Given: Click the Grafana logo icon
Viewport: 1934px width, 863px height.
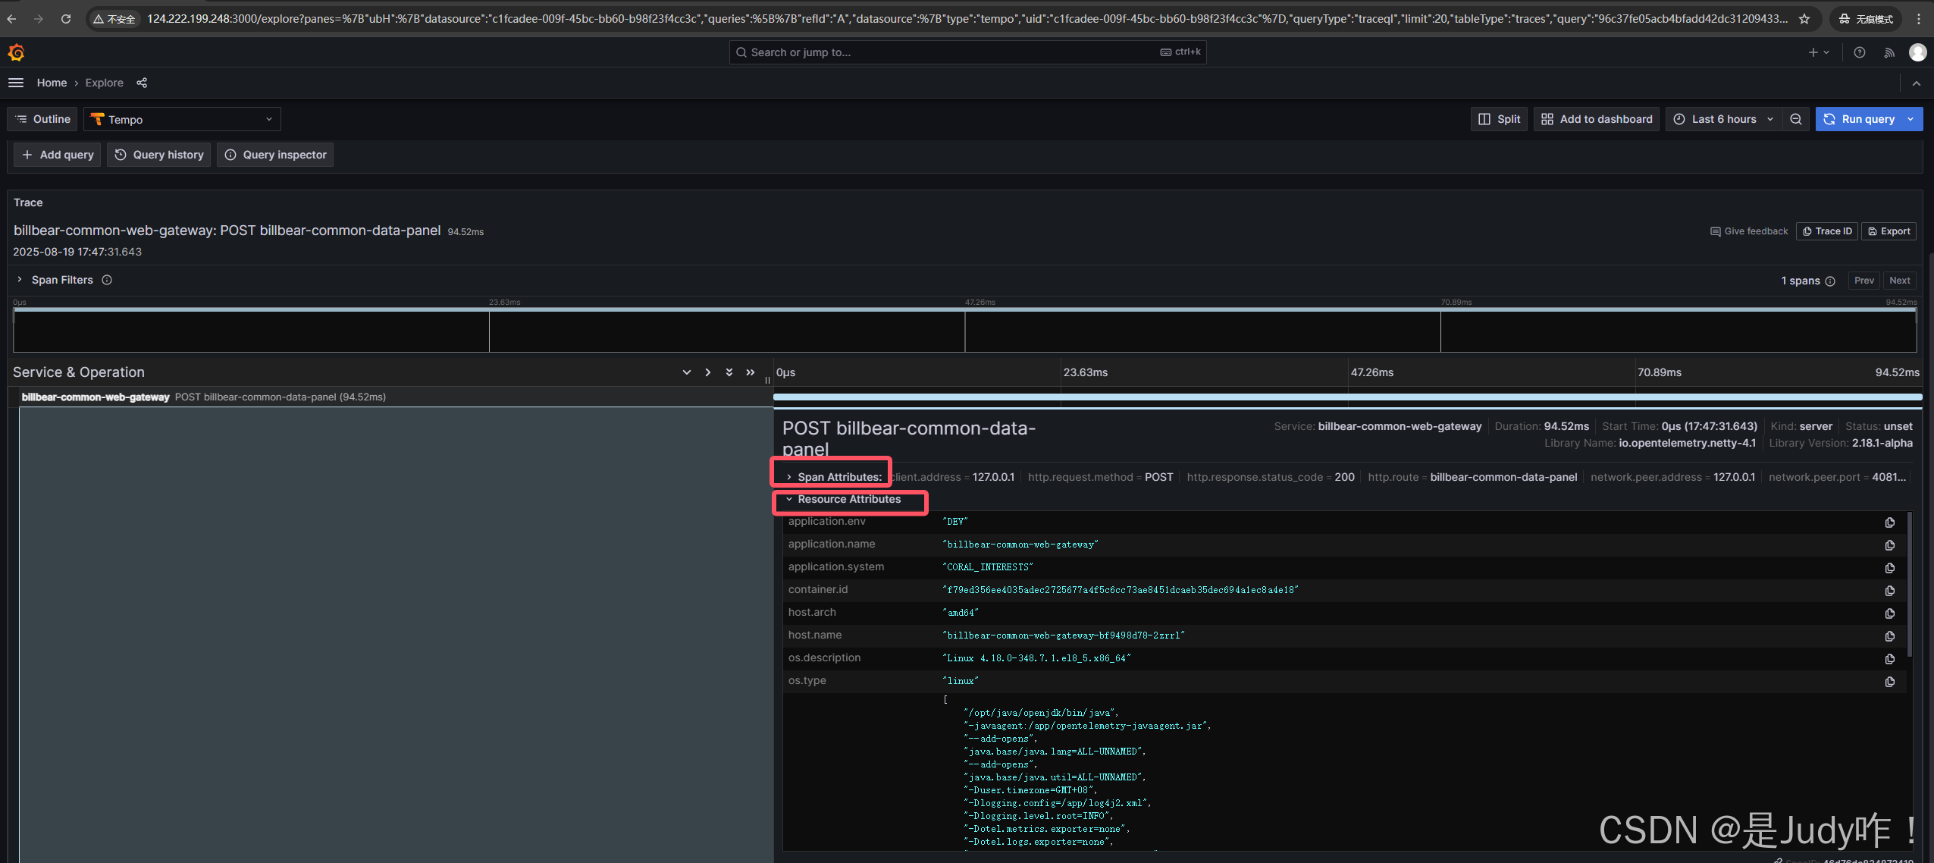Looking at the screenshot, I should tap(16, 52).
